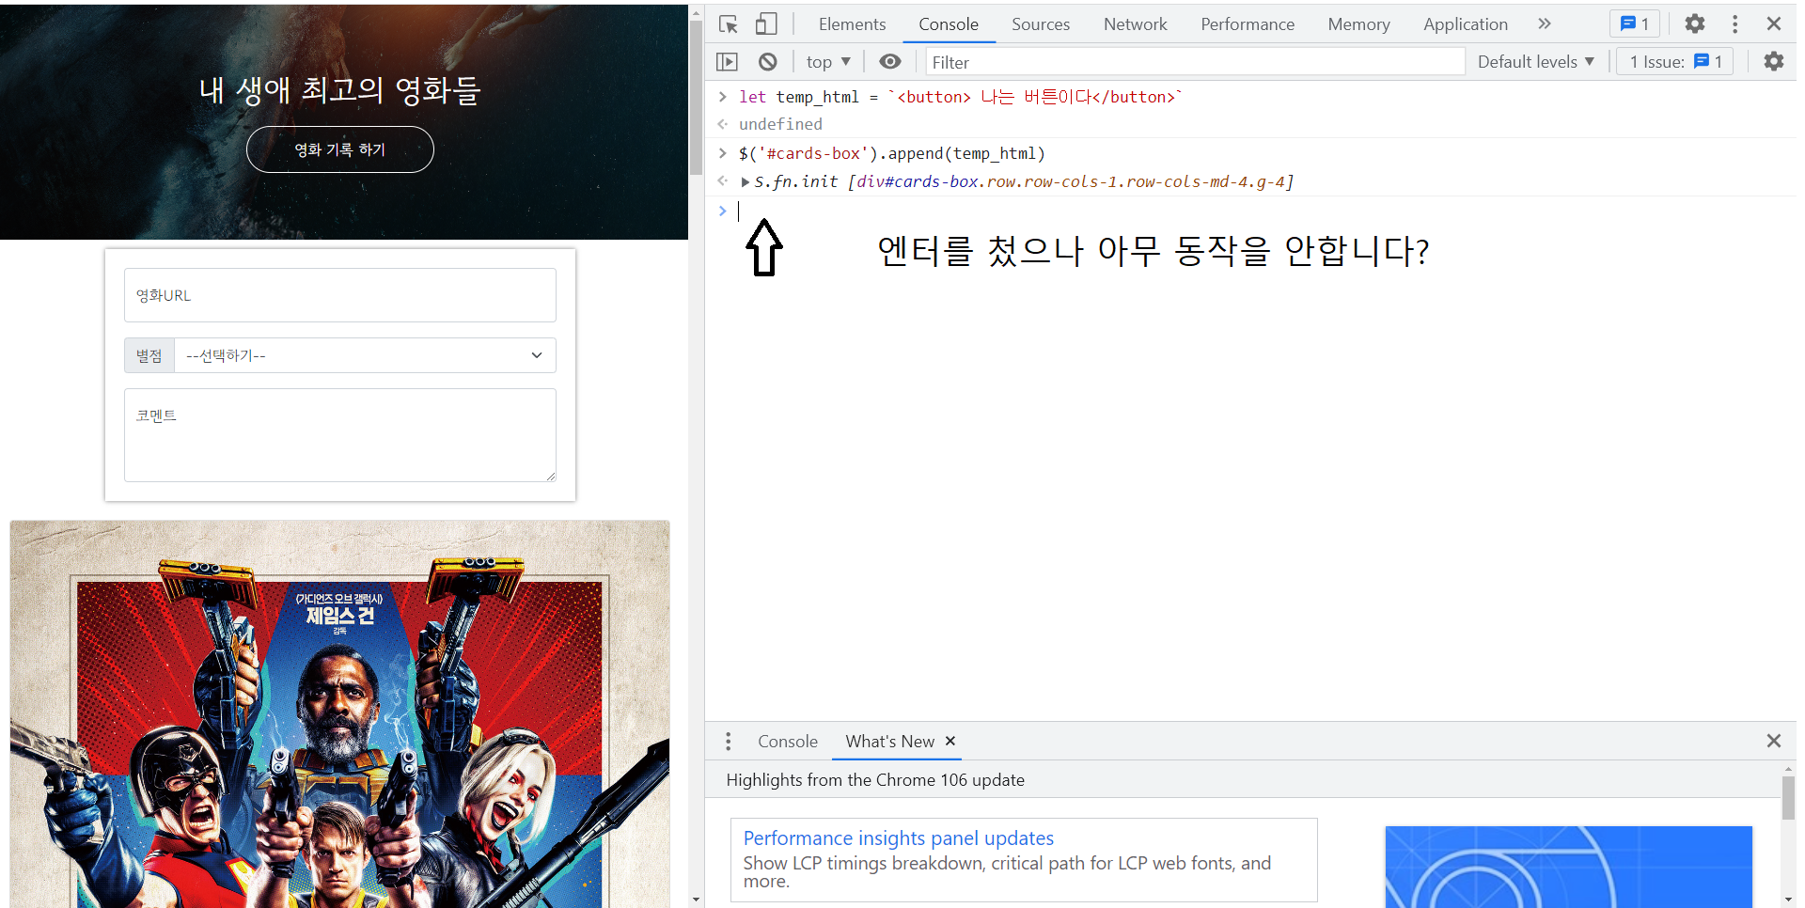1805x908 pixels.
Task: Expand the S.fn.init result object
Action: click(746, 182)
